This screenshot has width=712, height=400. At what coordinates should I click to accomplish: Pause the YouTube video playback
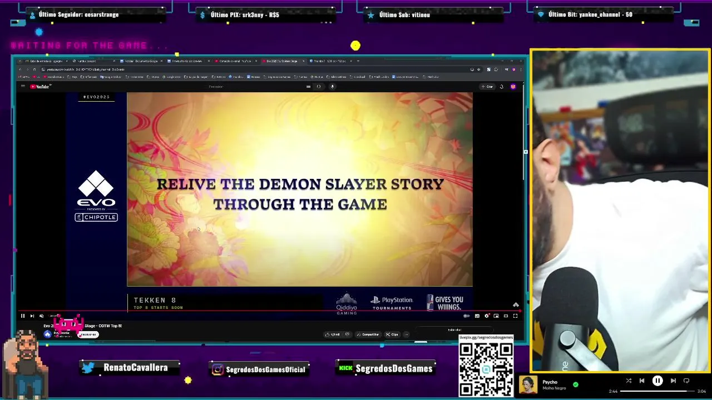pyautogui.click(x=23, y=316)
